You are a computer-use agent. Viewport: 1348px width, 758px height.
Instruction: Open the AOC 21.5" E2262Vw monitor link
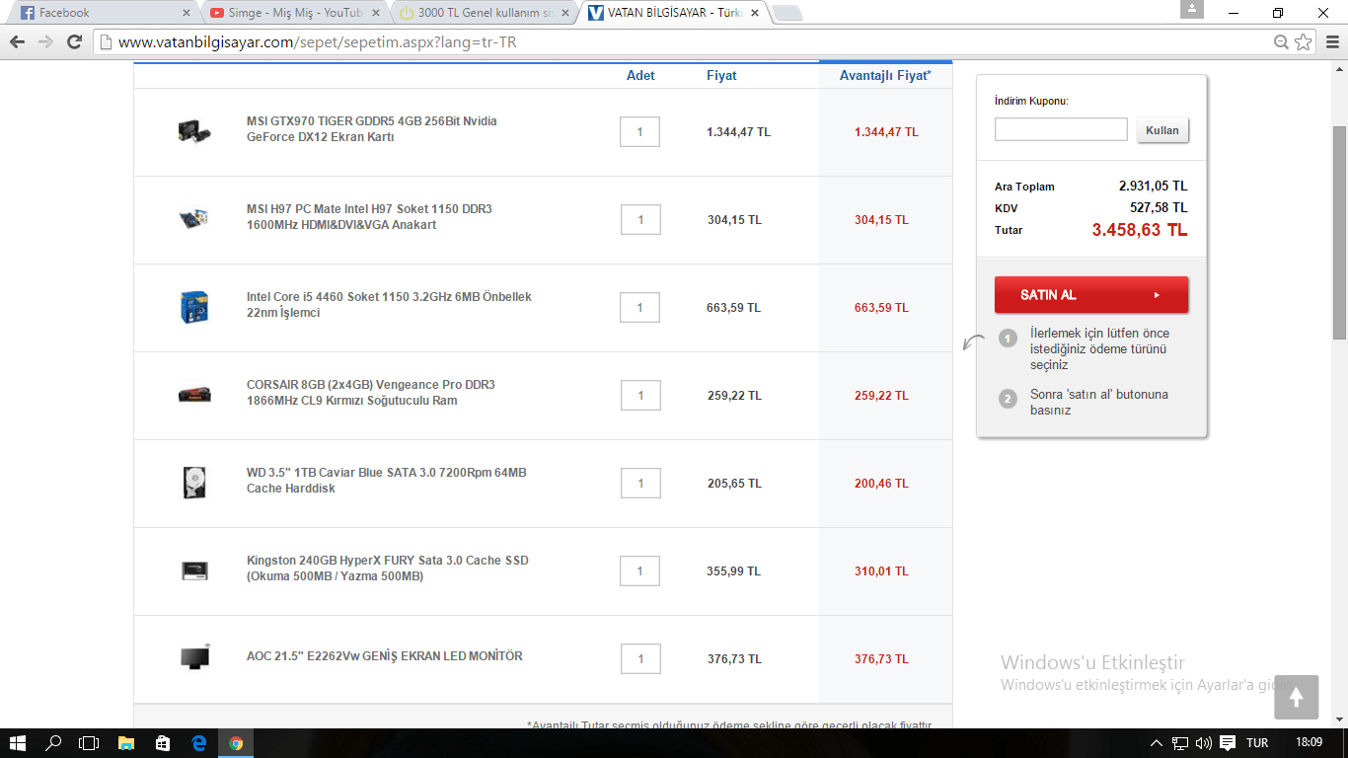pos(385,656)
